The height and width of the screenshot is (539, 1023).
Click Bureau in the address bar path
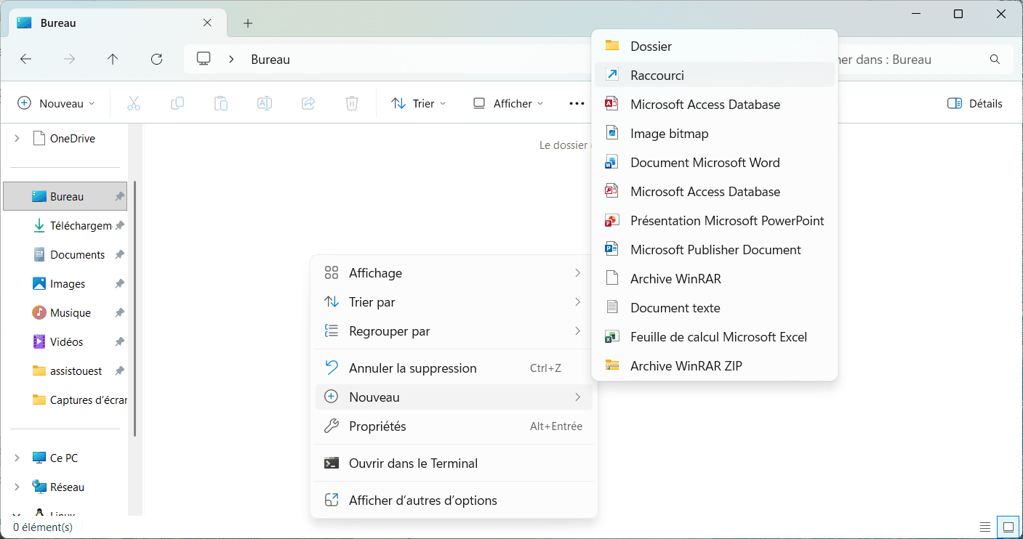pos(270,60)
